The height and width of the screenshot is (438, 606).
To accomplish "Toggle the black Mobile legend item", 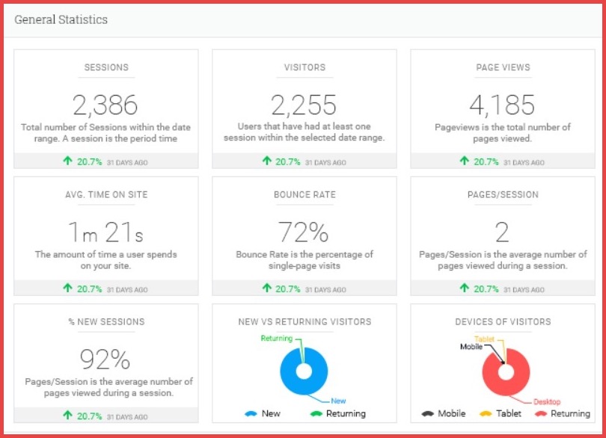I will 442,413.
